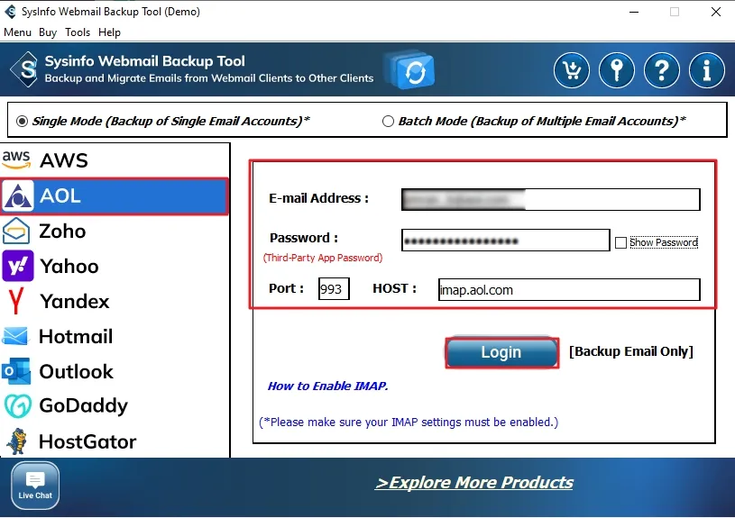The height and width of the screenshot is (518, 735).
Task: Select AOL in the provider list
Action: [x=115, y=195]
